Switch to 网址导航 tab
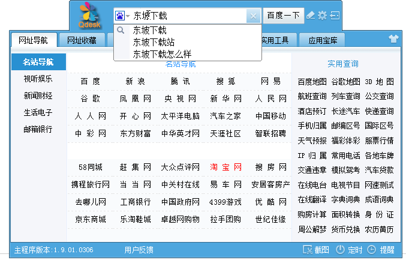Viewport: 406px width, 260px height. pos(34,40)
